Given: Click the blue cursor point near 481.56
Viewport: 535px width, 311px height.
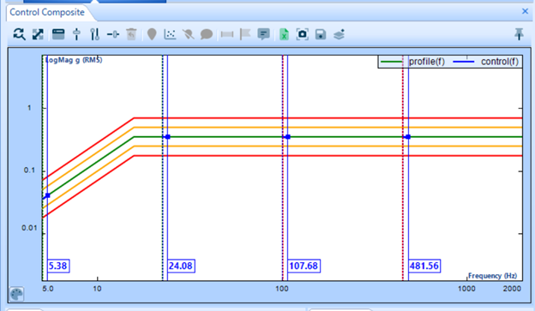Looking at the screenshot, I should 408,137.
